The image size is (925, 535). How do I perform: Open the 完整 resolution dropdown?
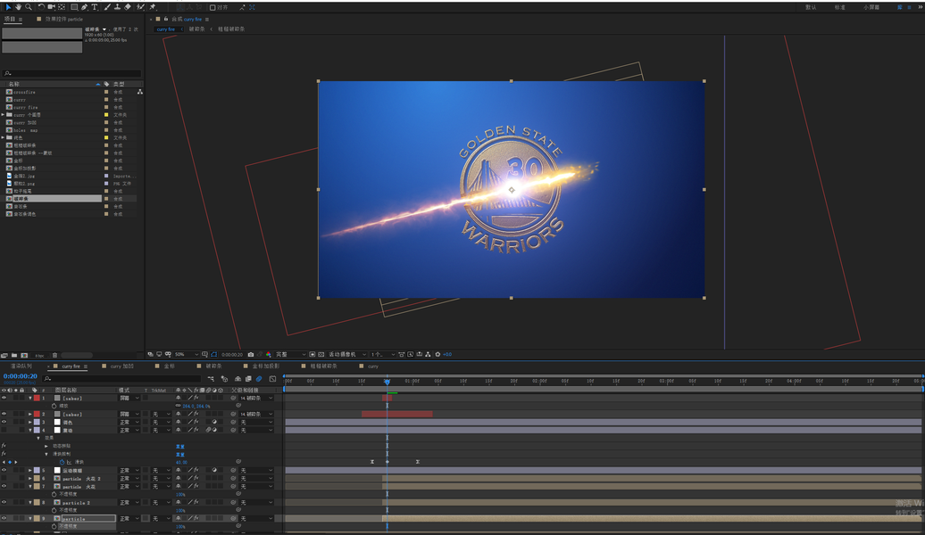pos(291,355)
